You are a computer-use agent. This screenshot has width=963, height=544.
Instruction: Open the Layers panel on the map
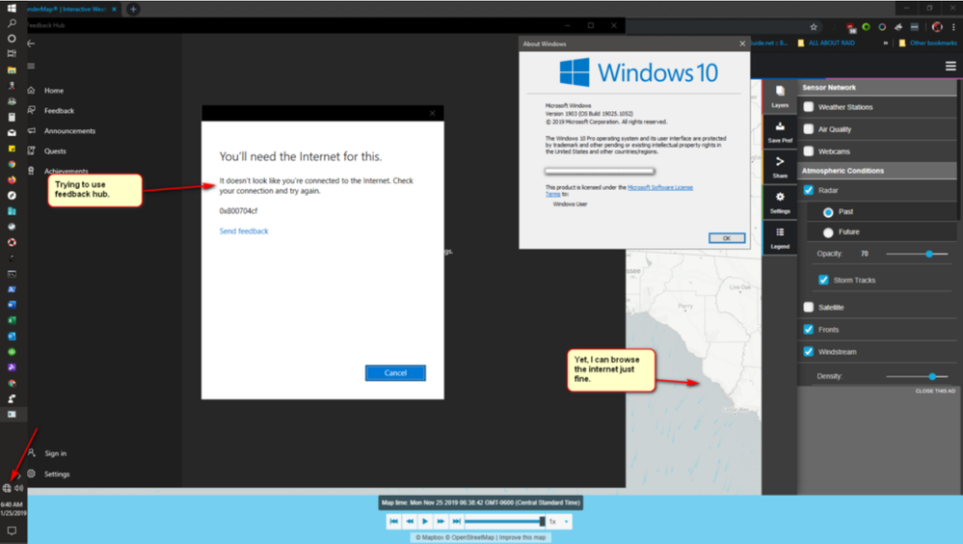[x=780, y=96]
